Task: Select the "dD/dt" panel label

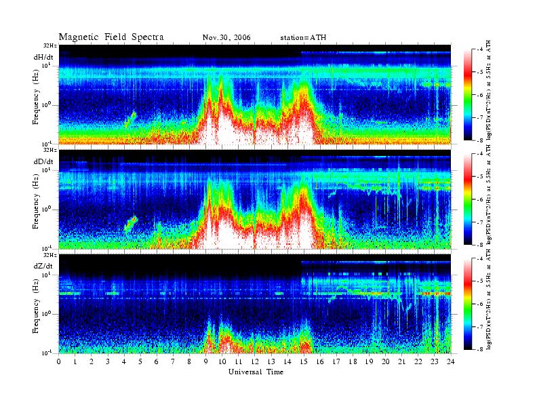Action: [x=43, y=161]
